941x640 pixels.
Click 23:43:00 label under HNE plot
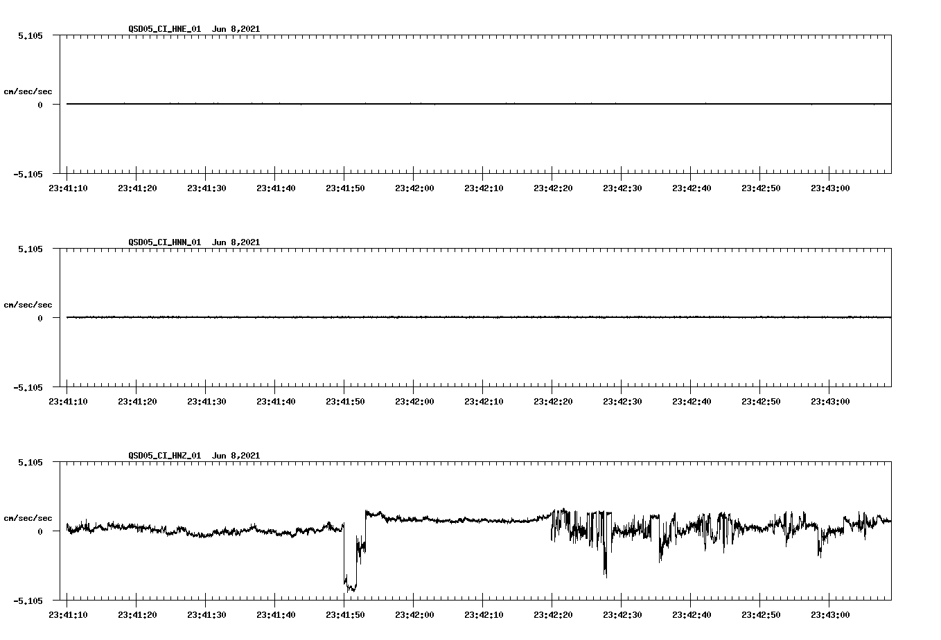(830, 188)
